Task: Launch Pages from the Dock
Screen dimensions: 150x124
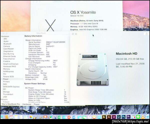Action: coord(55,117)
